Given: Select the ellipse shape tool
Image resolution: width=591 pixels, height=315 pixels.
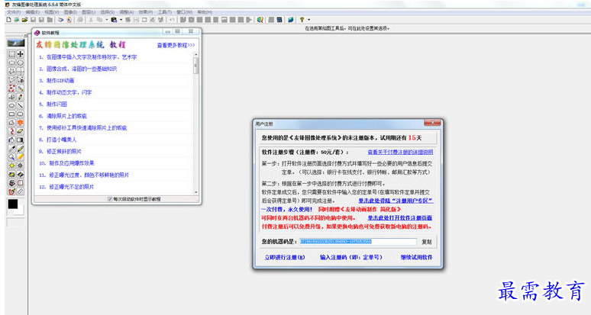Looking at the screenshot, I should click(11, 105).
